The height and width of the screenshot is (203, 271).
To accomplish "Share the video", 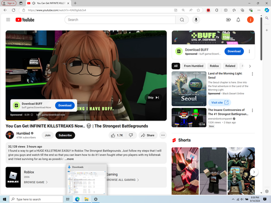I will pos(147,135).
